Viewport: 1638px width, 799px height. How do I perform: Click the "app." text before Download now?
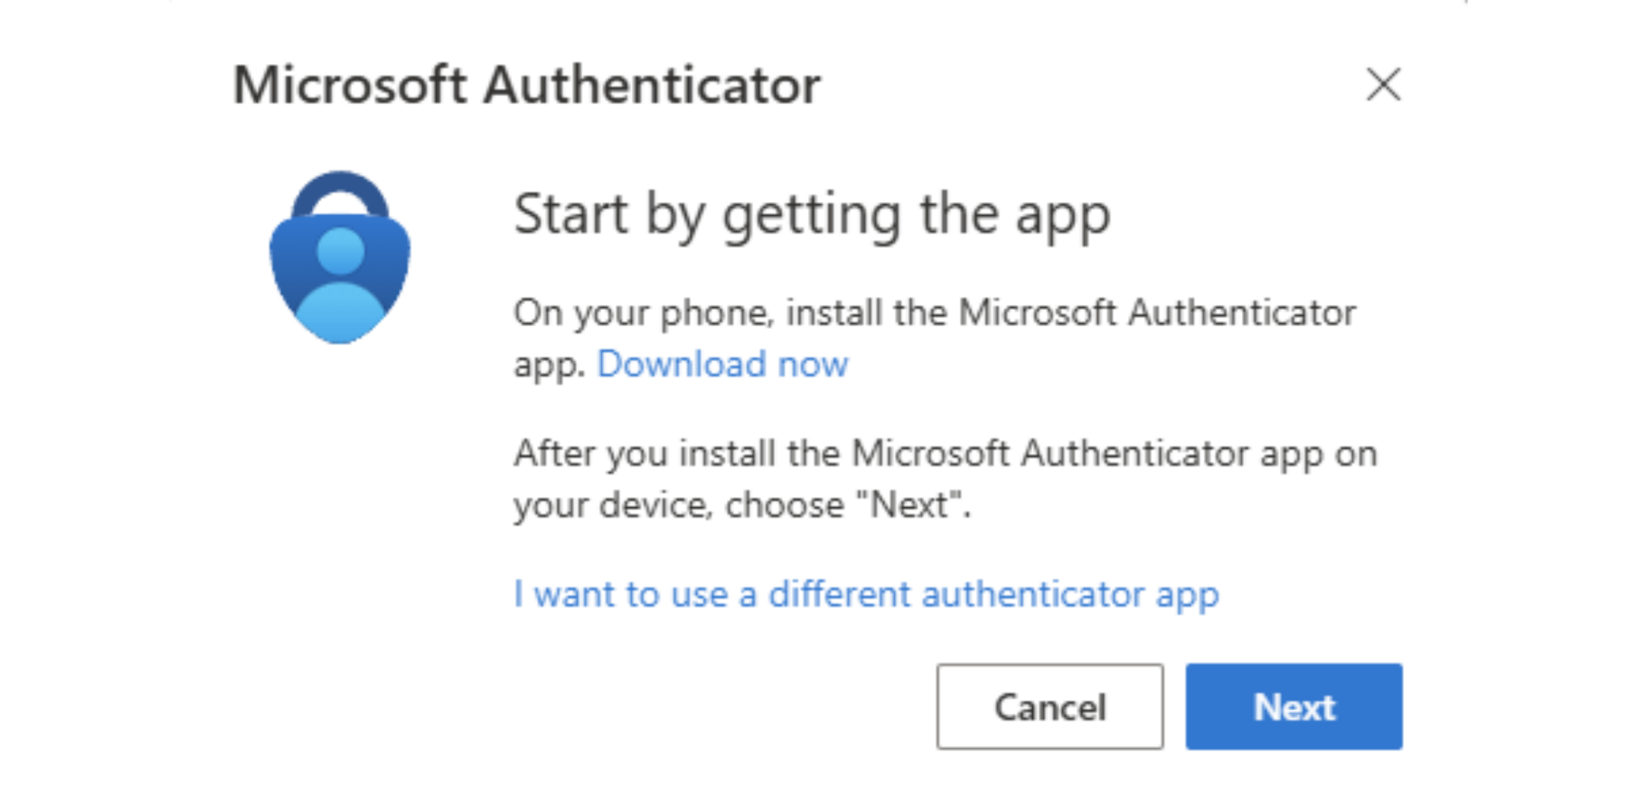coord(550,366)
